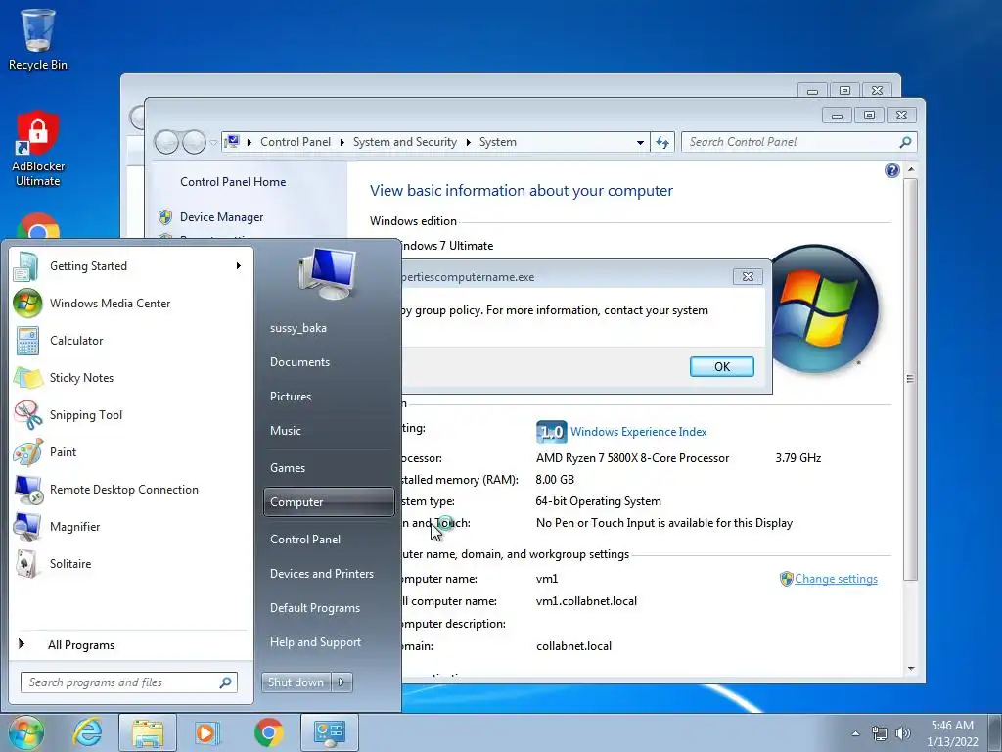Click the Windows Start orb button

click(x=25, y=732)
